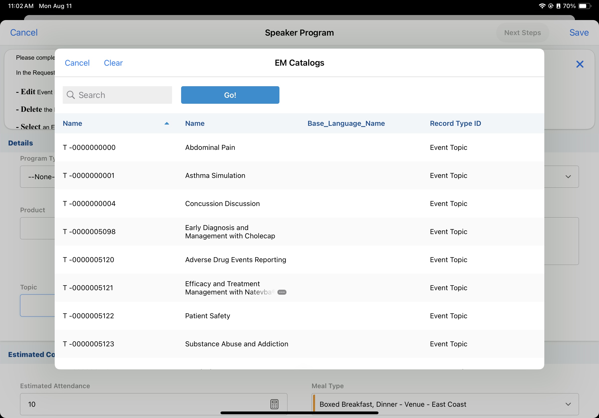599x418 pixels.
Task: Save the Speaker Program
Action: (579, 33)
